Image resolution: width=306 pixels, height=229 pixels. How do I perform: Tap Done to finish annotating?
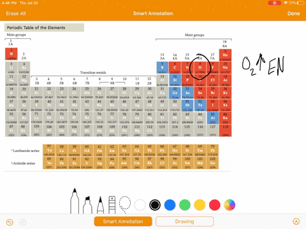click(x=293, y=13)
